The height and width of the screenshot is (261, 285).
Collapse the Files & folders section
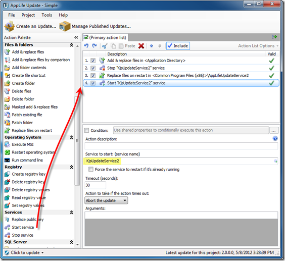point(72,45)
